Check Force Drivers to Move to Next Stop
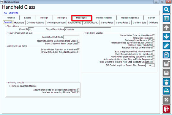The height and width of the screenshot is (115, 172). point(154,62)
